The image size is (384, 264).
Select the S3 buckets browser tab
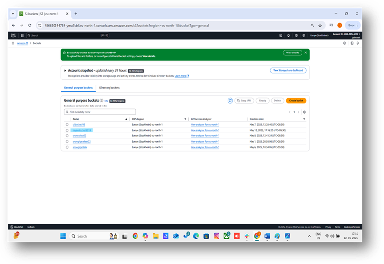(44, 14)
